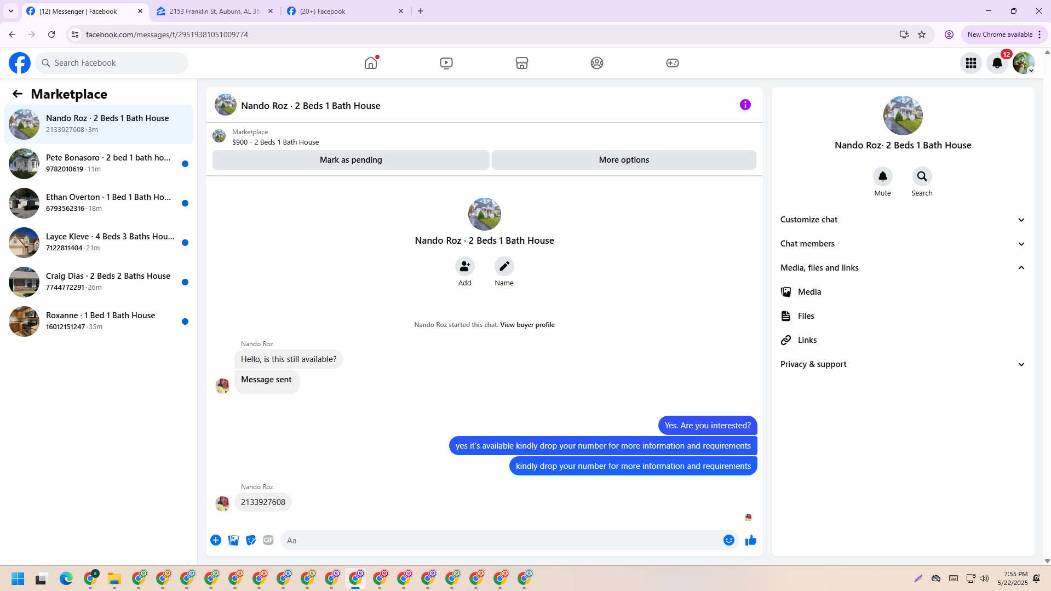Open the Gaming icon in top navigation

[x=673, y=63]
